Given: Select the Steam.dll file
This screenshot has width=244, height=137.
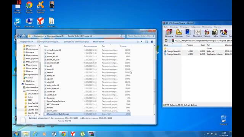Looking at the screenshot, I should click(87, 53).
